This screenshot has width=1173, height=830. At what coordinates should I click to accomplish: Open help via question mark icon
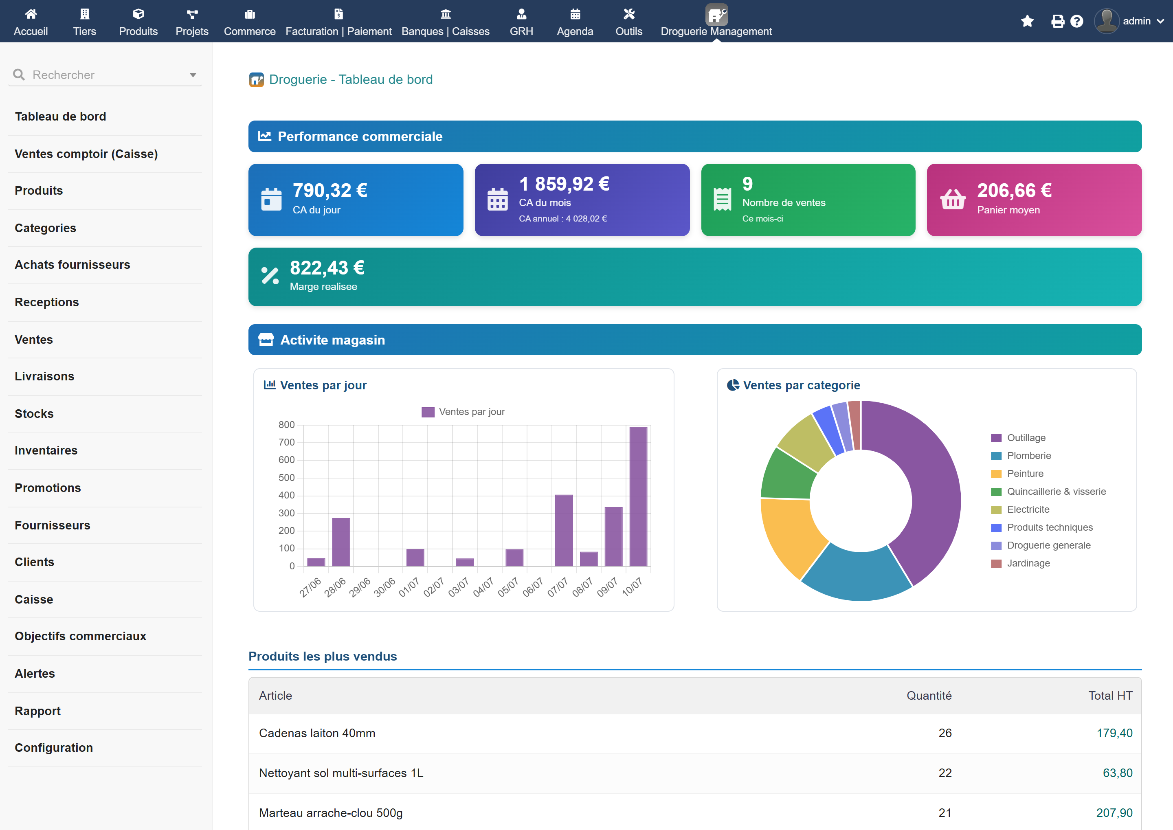[1076, 21]
